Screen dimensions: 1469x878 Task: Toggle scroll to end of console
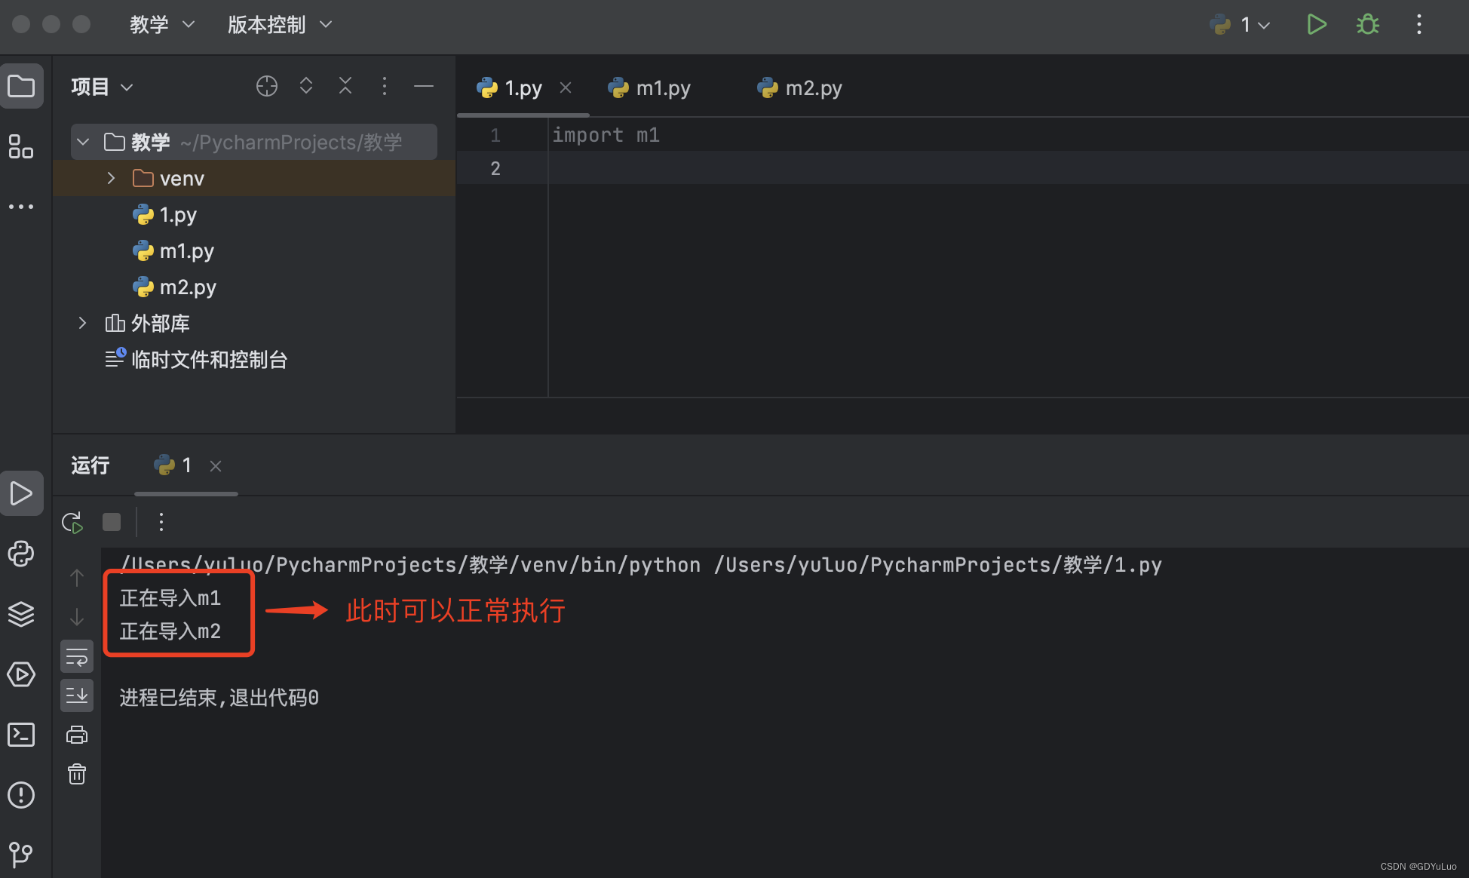coord(77,695)
